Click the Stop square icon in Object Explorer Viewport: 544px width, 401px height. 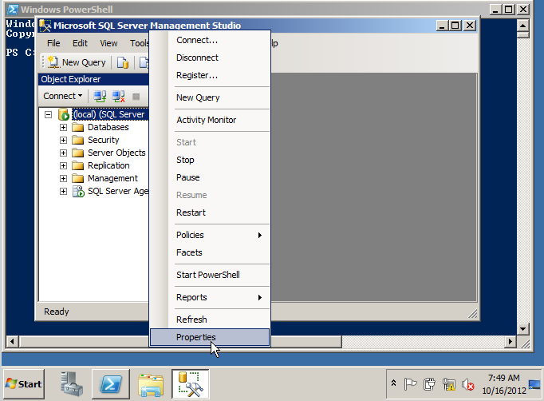[136, 97]
